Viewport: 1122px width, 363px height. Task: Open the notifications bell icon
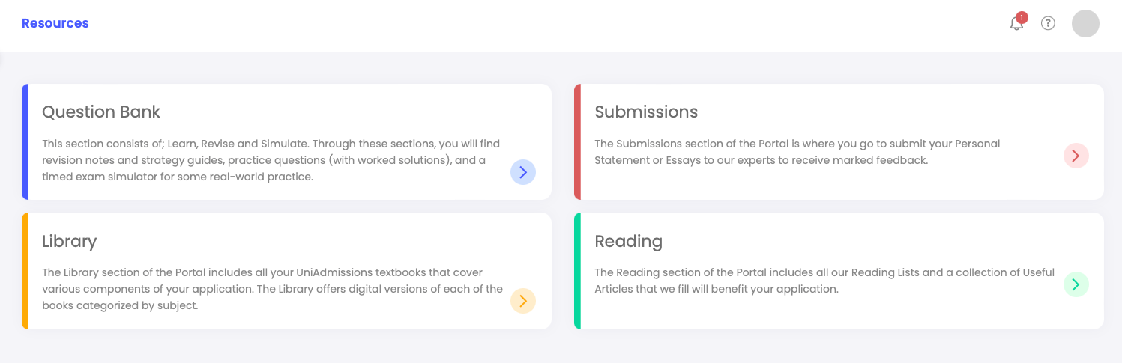[1016, 24]
